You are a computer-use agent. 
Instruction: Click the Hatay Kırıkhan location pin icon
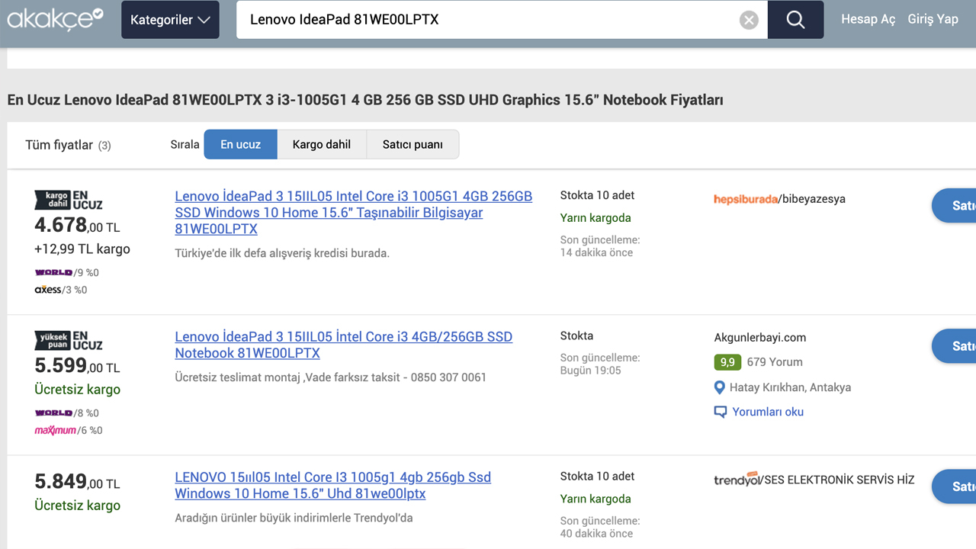719,387
